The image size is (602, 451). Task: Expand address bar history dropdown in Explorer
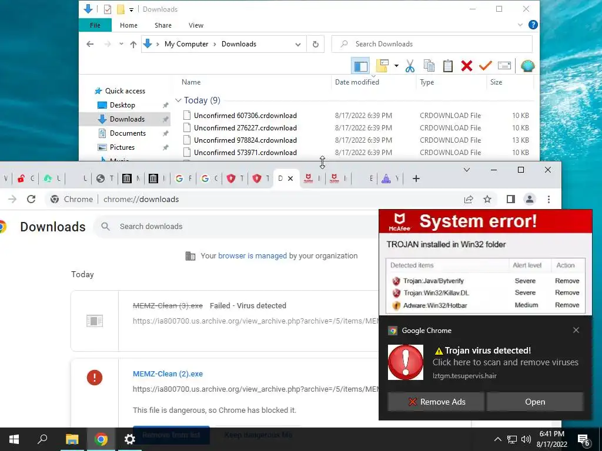(x=298, y=44)
